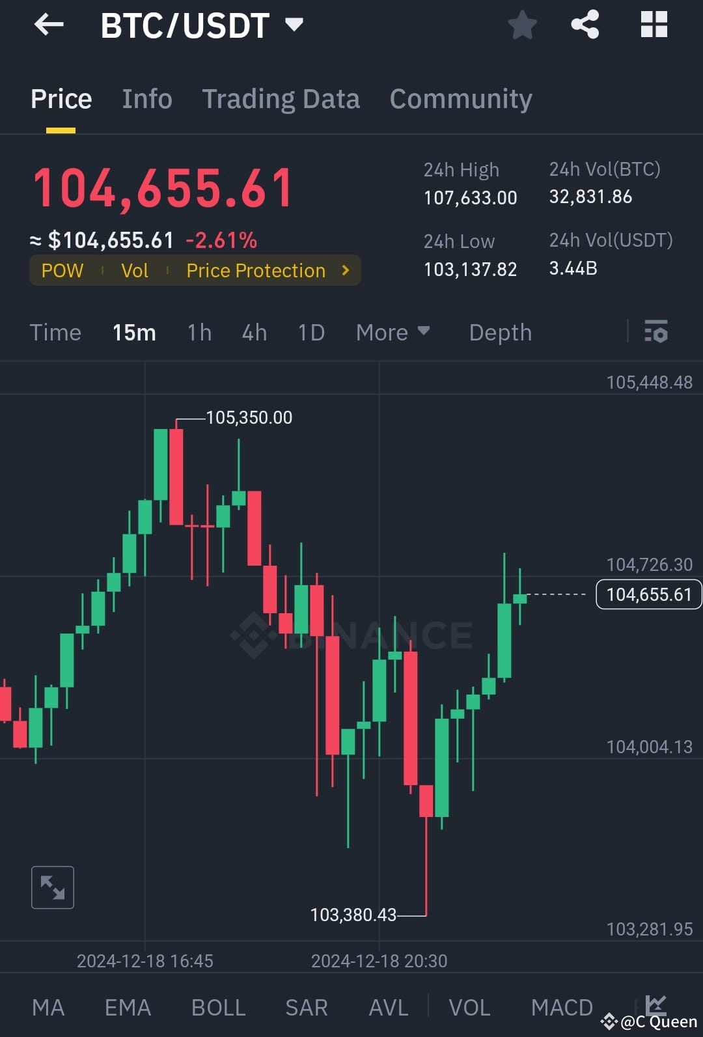Enable the BOLL indicator
The image size is (703, 1037).
click(217, 1007)
